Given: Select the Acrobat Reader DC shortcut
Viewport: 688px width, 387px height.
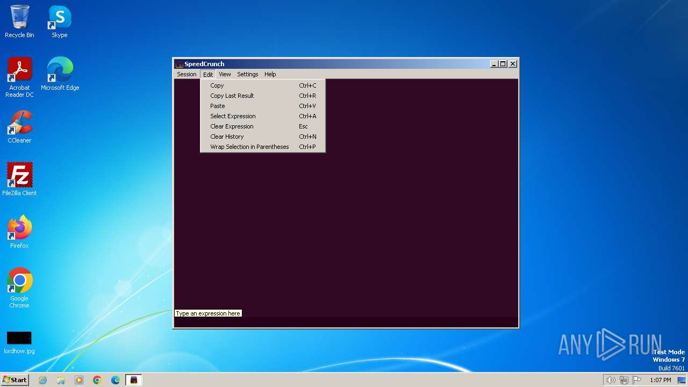Looking at the screenshot, I should click(x=19, y=77).
